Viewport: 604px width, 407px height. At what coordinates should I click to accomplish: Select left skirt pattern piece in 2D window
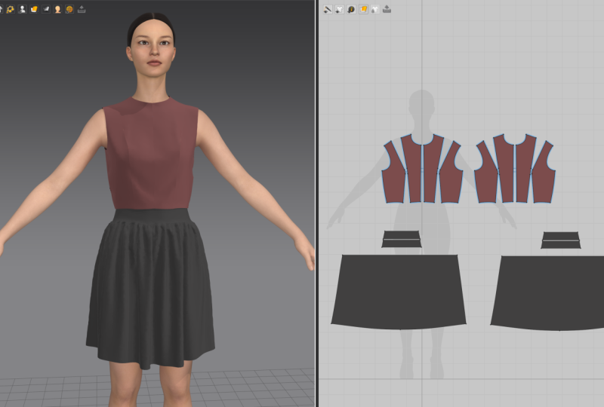399,292
